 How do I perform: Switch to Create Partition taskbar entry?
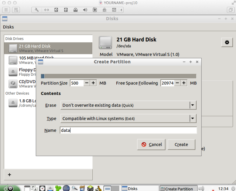click(x=178, y=189)
